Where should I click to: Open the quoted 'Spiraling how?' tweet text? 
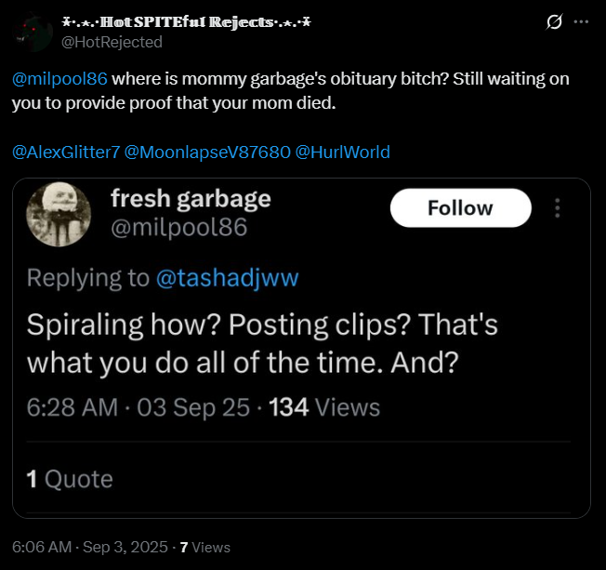point(262,343)
